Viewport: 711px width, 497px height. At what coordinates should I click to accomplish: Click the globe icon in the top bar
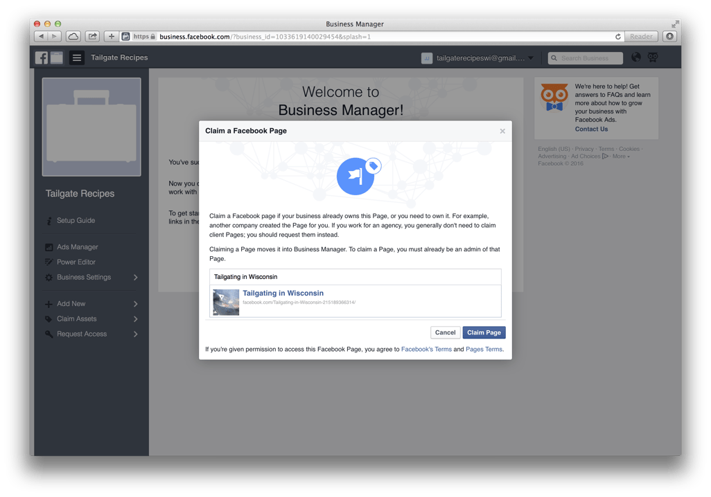635,57
